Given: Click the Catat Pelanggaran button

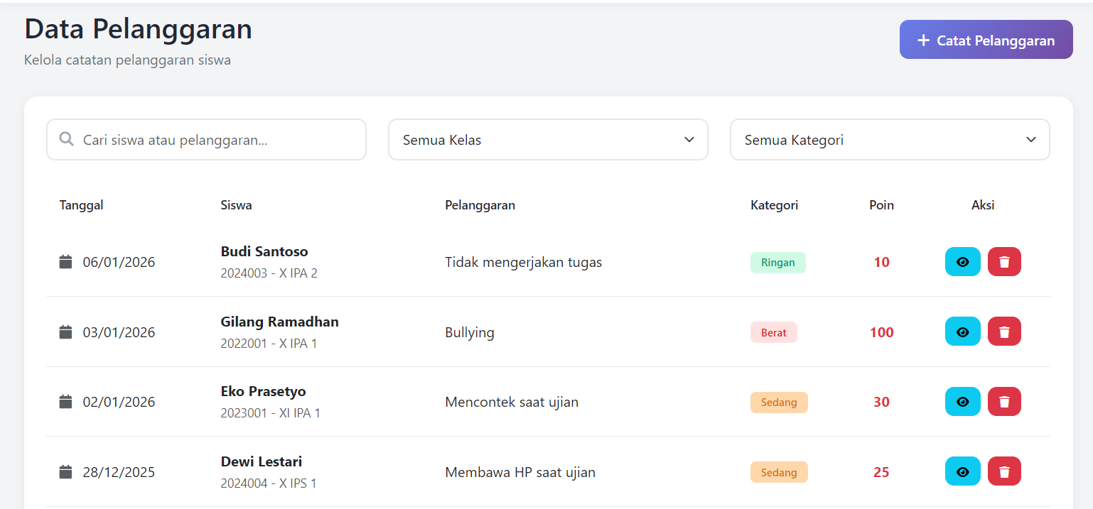Looking at the screenshot, I should [986, 40].
